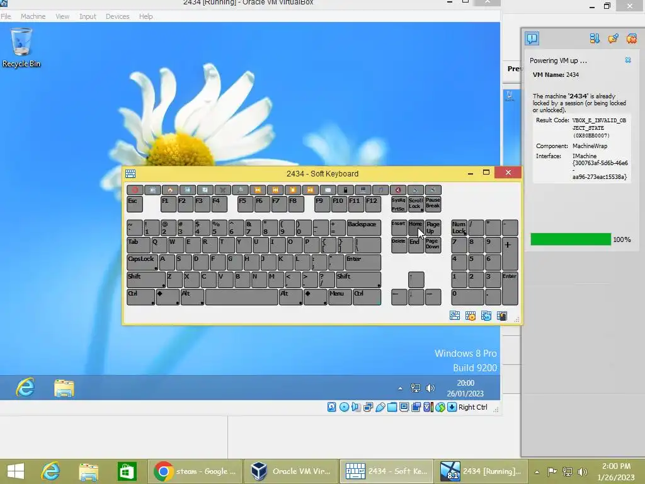This screenshot has width=645, height=484.
Task: Click the Tab key on the Soft Keyboard
Action: [x=139, y=245]
